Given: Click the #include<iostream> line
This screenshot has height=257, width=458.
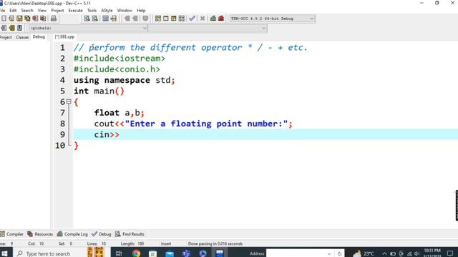Looking at the screenshot, I should pyautogui.click(x=120, y=59).
